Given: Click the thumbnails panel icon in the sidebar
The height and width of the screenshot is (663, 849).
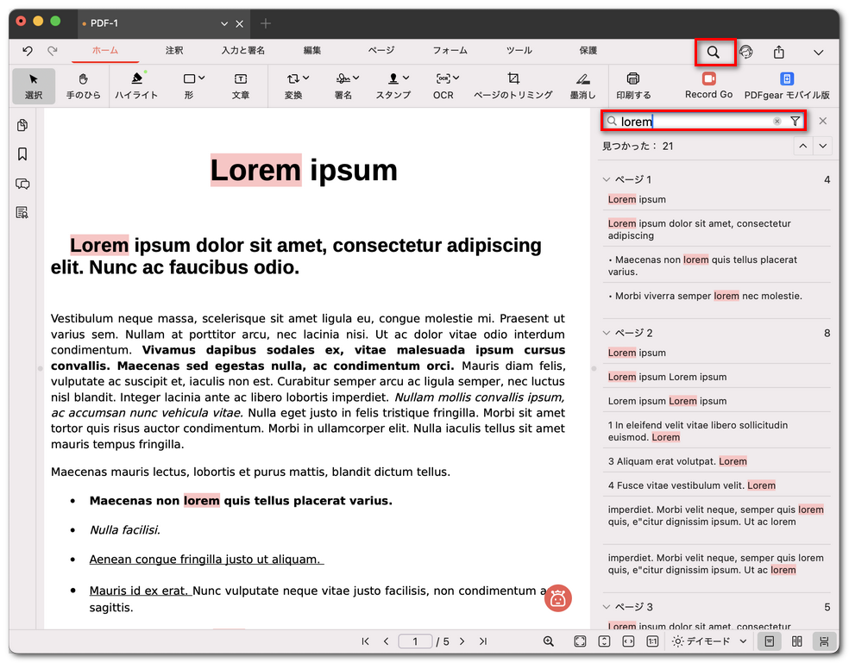Looking at the screenshot, I should click(x=22, y=125).
